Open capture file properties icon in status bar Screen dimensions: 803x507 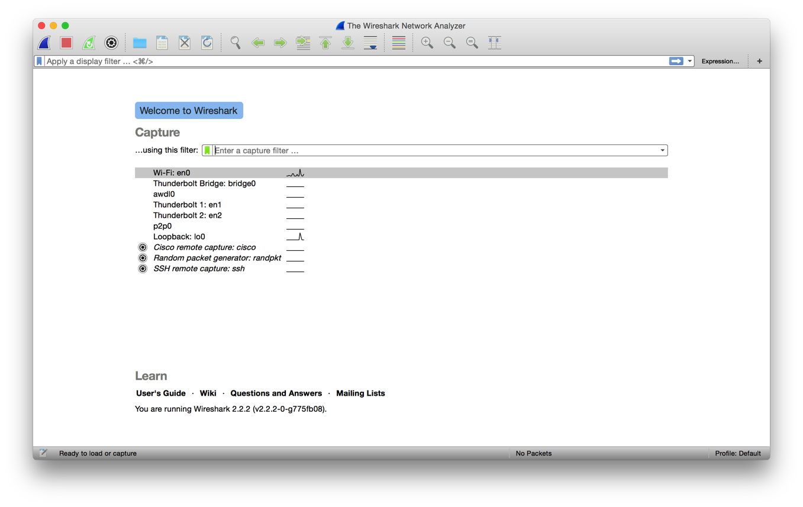click(x=43, y=453)
